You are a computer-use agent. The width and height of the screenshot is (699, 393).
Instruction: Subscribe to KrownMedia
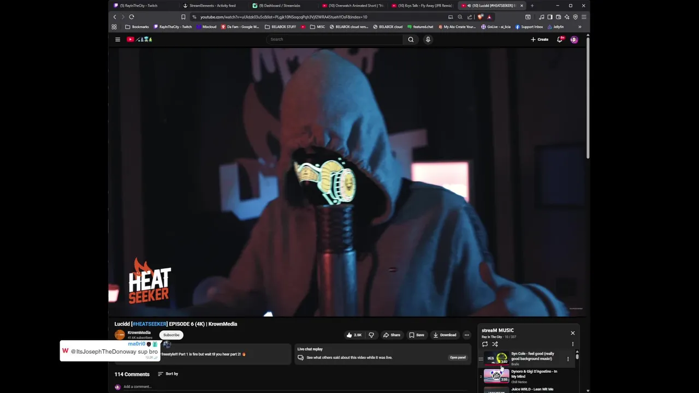(x=171, y=335)
